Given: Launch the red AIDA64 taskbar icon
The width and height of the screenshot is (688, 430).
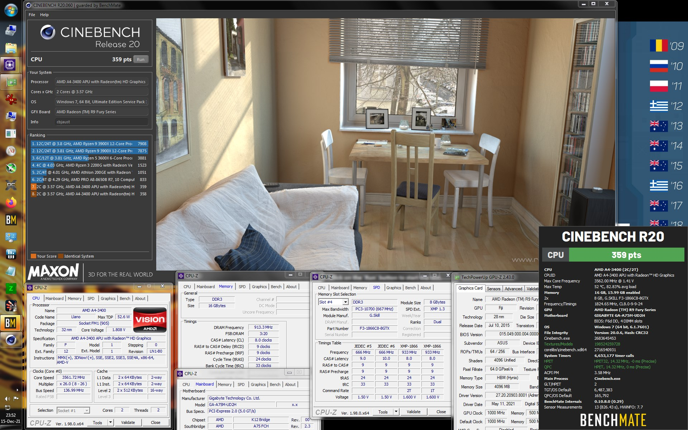Looking at the screenshot, I should 11,100.
